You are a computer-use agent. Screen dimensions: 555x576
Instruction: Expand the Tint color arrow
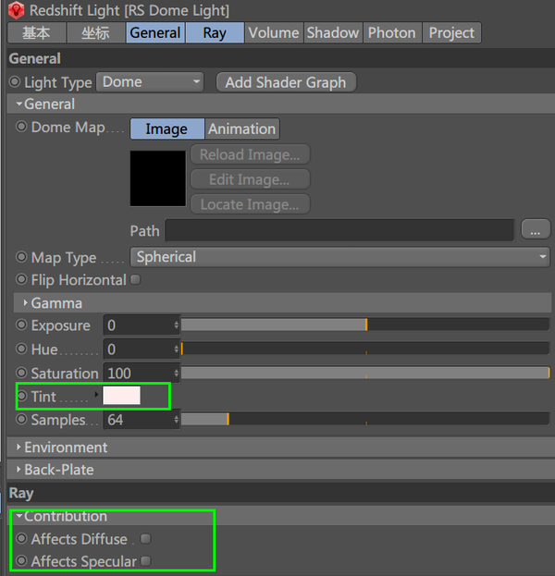pyautogui.click(x=96, y=395)
